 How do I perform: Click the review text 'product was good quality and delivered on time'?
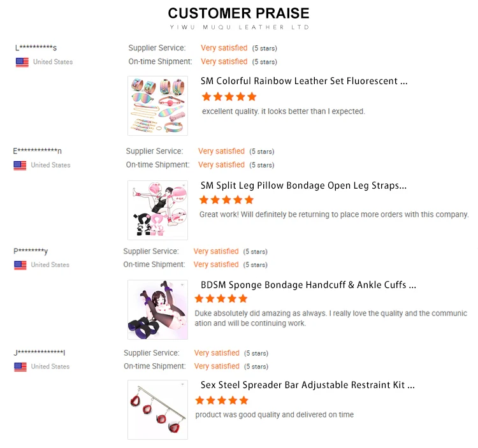pos(274,415)
